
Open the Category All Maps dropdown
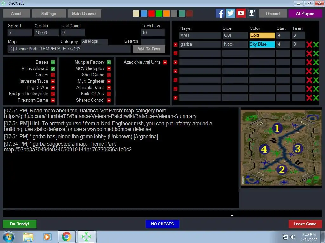click(95, 41)
